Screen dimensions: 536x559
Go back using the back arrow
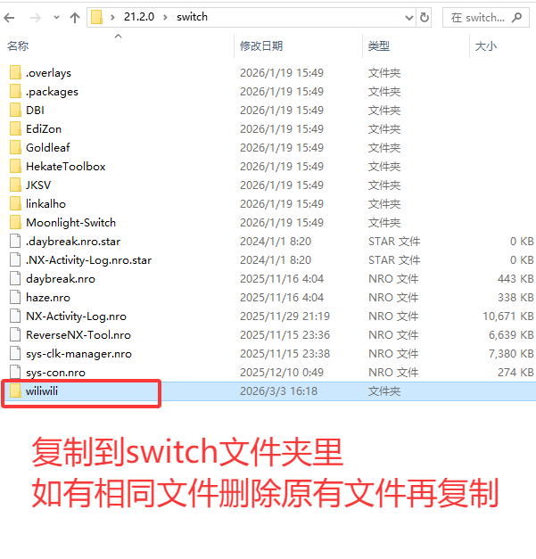point(9,18)
